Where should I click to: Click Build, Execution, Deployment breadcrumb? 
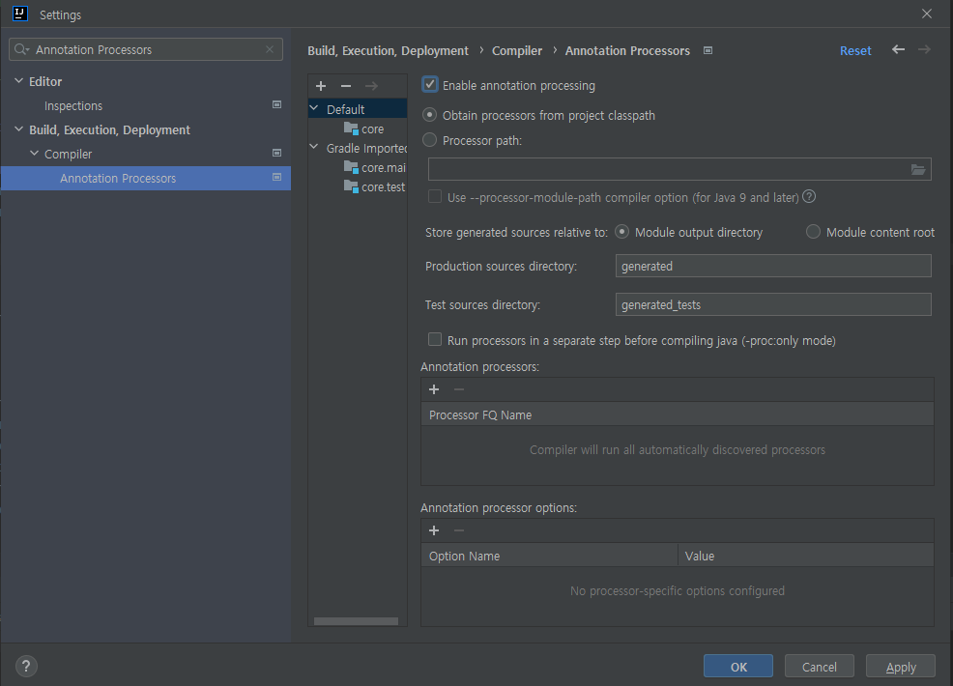(x=388, y=51)
